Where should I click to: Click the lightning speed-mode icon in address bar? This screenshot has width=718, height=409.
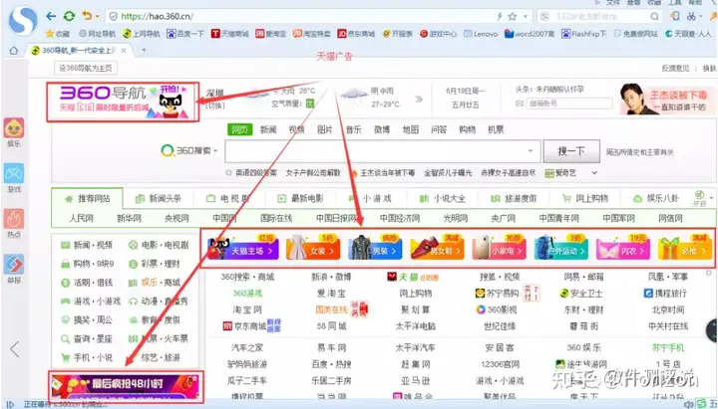(x=500, y=17)
